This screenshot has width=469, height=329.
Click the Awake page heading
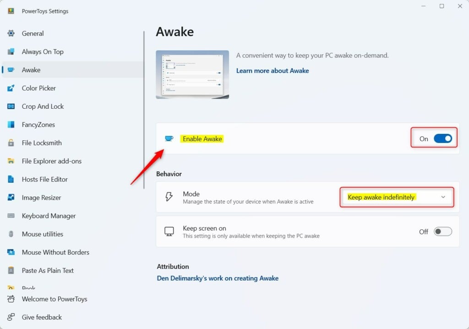(x=175, y=32)
